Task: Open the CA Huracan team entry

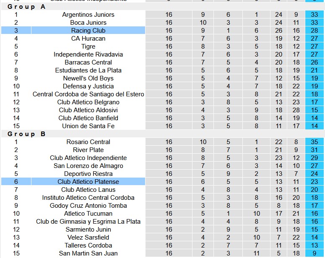Action: point(88,38)
